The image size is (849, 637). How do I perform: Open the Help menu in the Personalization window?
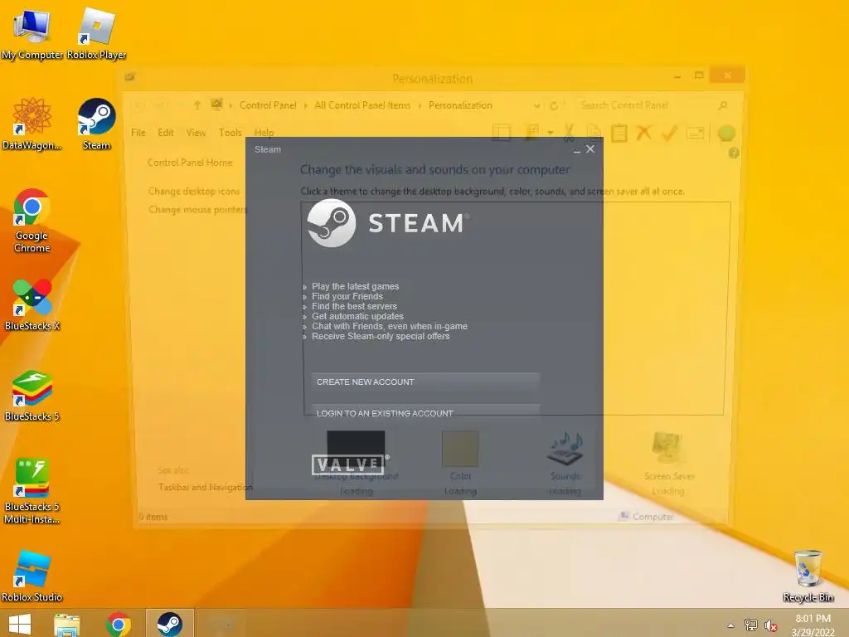coord(264,133)
